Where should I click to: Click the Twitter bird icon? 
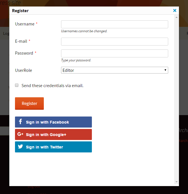pyautogui.click(x=20, y=146)
